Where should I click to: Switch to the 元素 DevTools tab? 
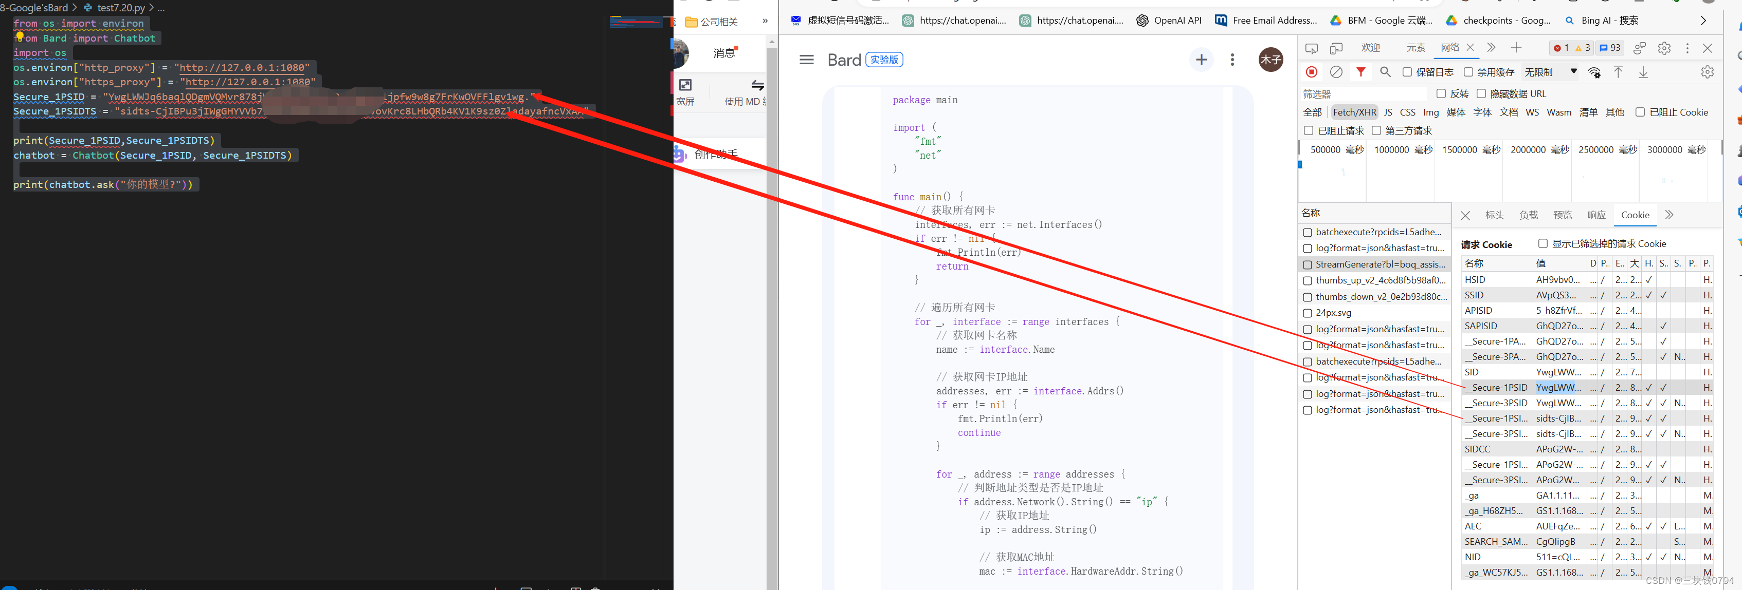[x=1416, y=48]
